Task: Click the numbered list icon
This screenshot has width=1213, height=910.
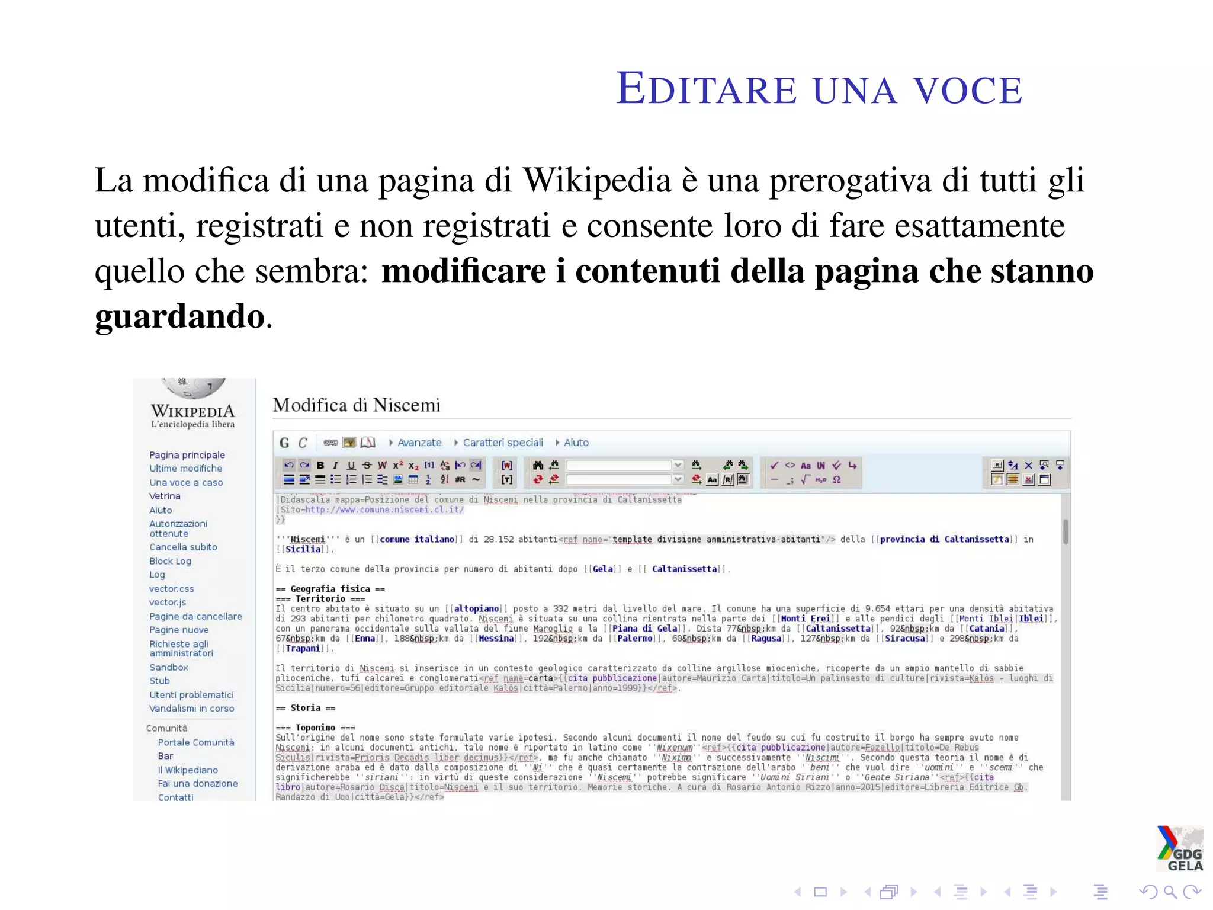Action: click(x=351, y=480)
